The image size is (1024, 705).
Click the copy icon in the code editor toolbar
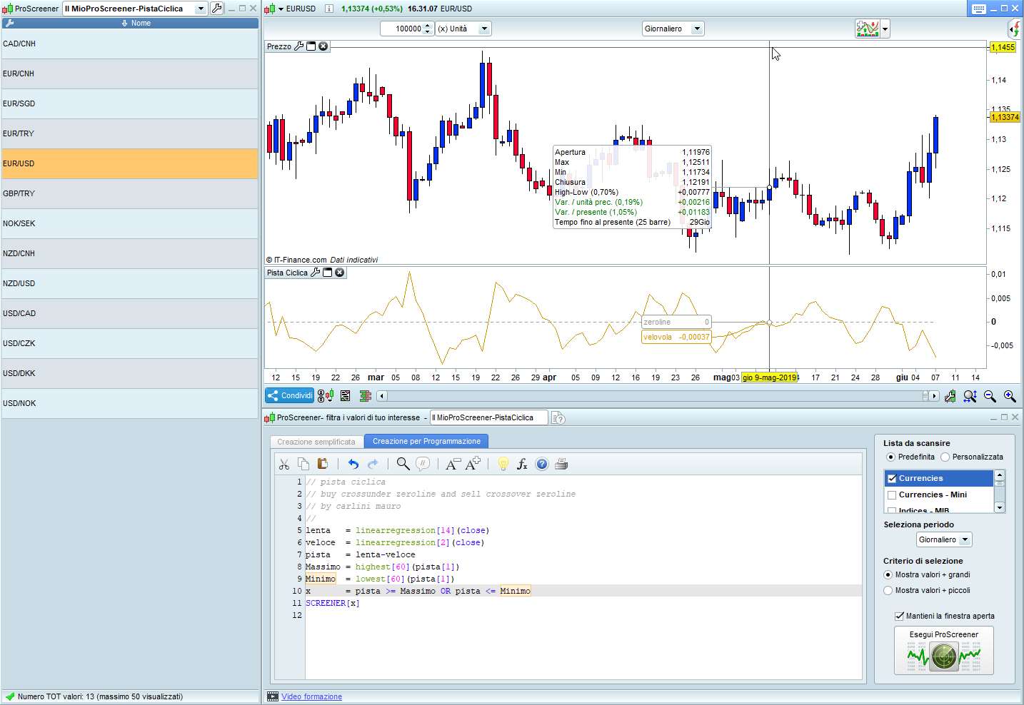(x=303, y=464)
